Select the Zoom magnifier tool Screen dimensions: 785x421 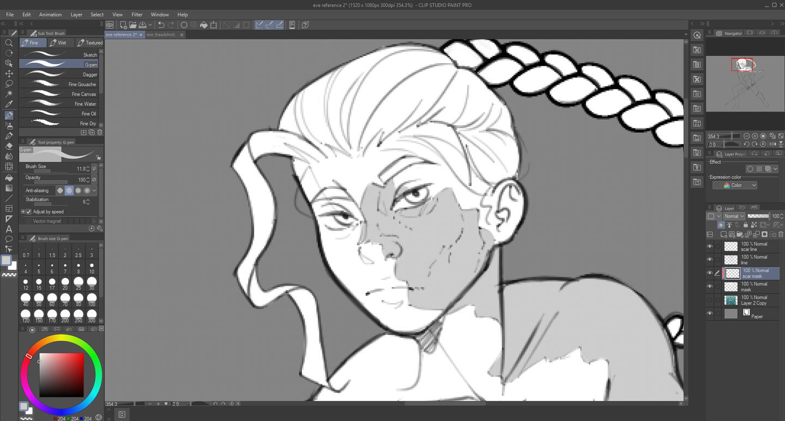(x=9, y=42)
